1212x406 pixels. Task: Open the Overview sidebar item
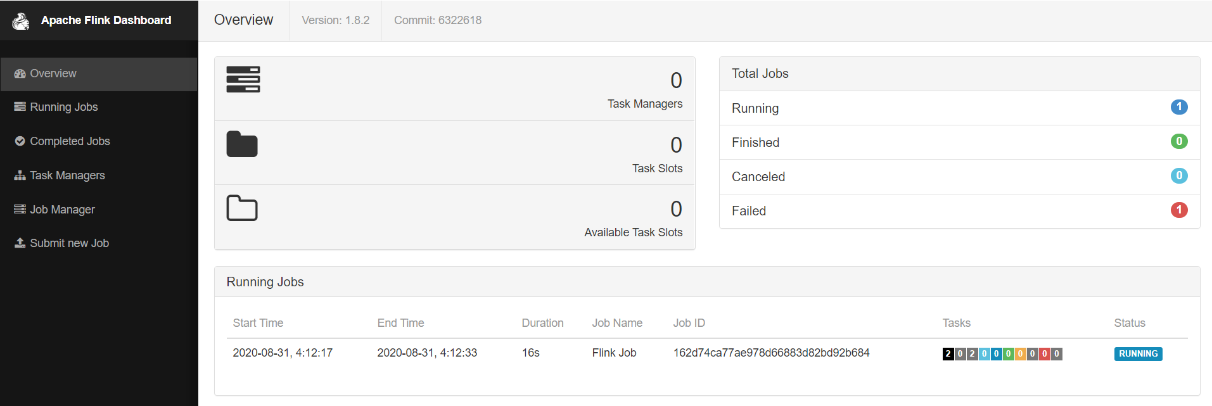(x=53, y=73)
